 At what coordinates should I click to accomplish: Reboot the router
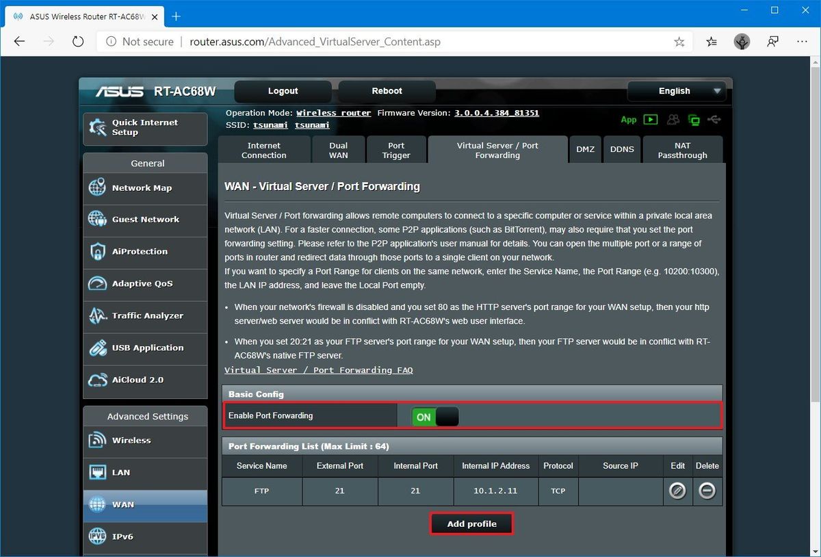pyautogui.click(x=387, y=90)
